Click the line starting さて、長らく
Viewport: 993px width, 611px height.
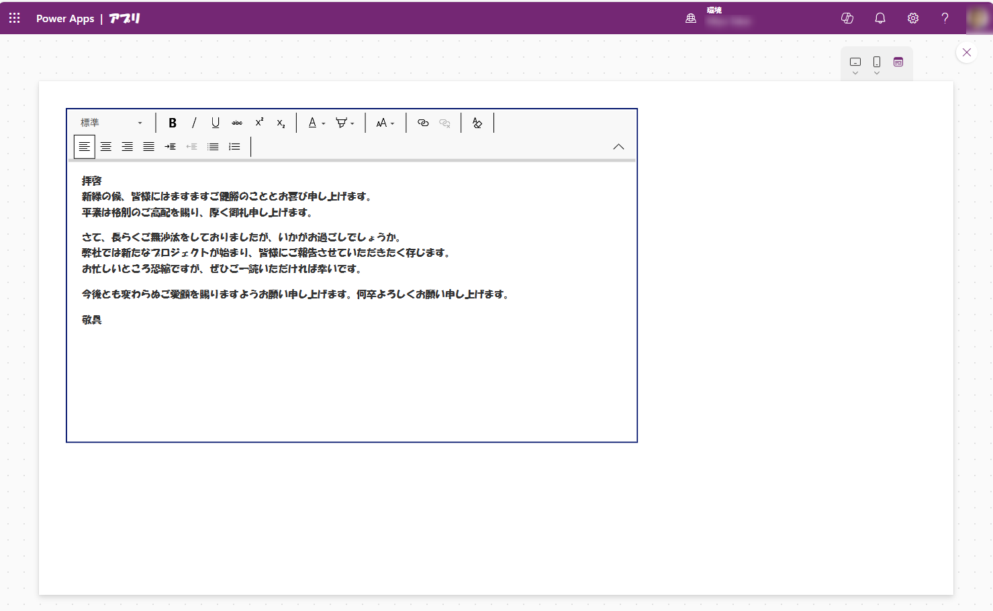(x=242, y=237)
